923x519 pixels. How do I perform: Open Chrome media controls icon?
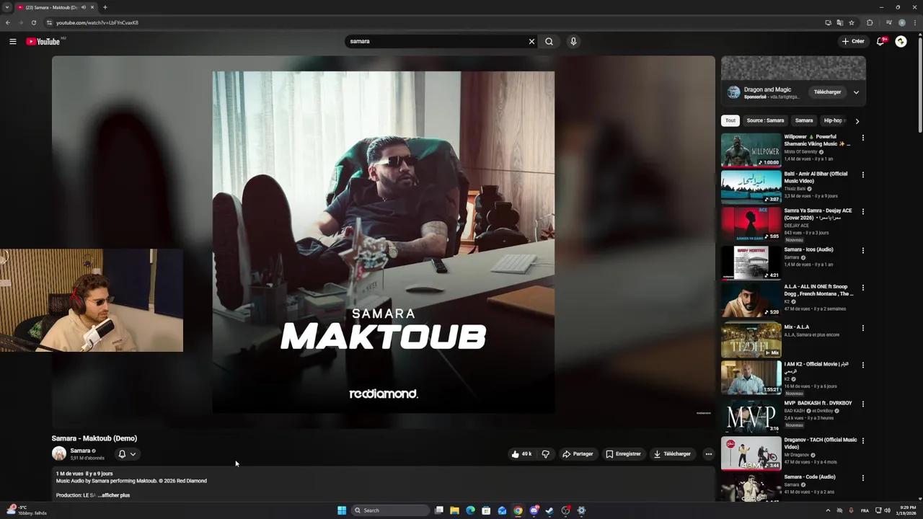click(888, 22)
